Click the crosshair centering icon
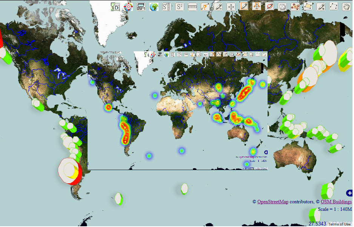Image resolution: width=354 pixels, height=227 pixels. click(x=256, y=6)
